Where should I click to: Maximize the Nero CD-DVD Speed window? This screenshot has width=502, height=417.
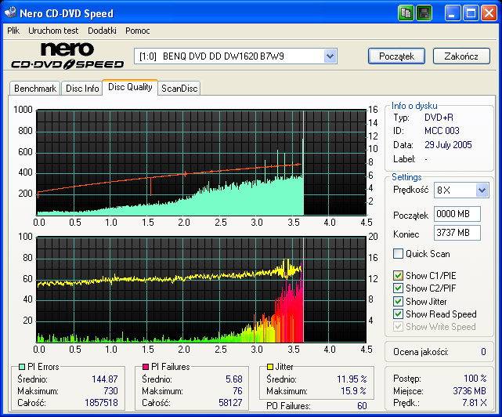point(471,13)
